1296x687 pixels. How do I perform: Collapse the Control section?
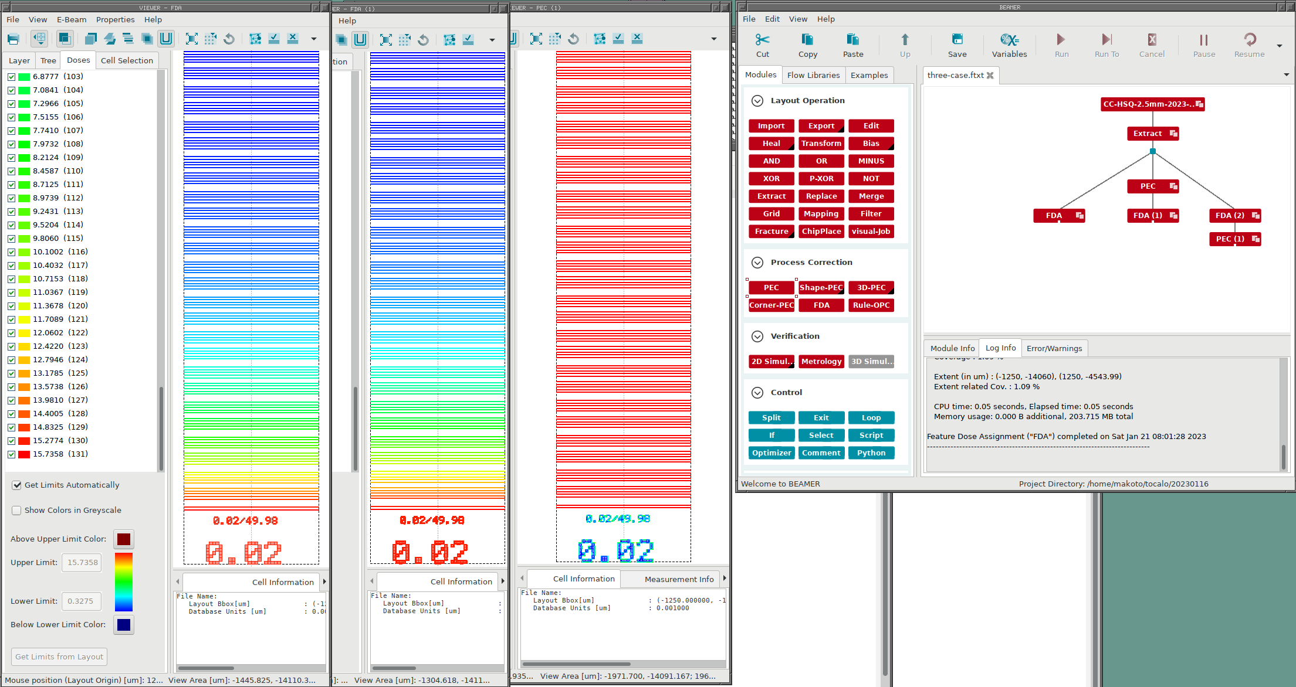(757, 393)
